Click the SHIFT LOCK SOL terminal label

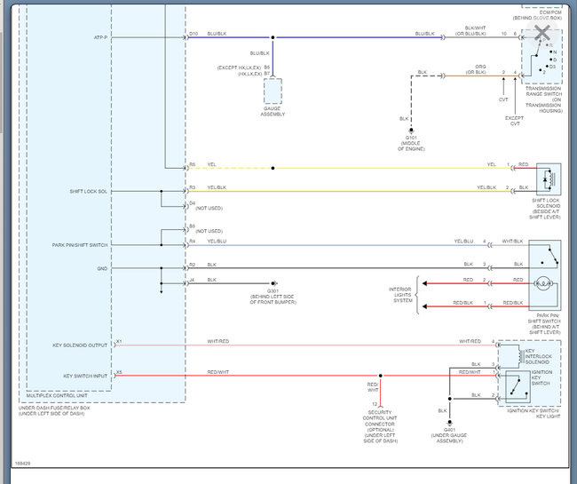tap(88, 192)
